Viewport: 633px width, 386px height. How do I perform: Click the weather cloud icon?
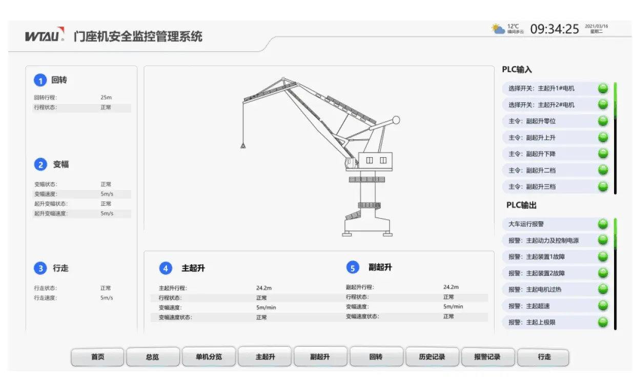(x=498, y=29)
